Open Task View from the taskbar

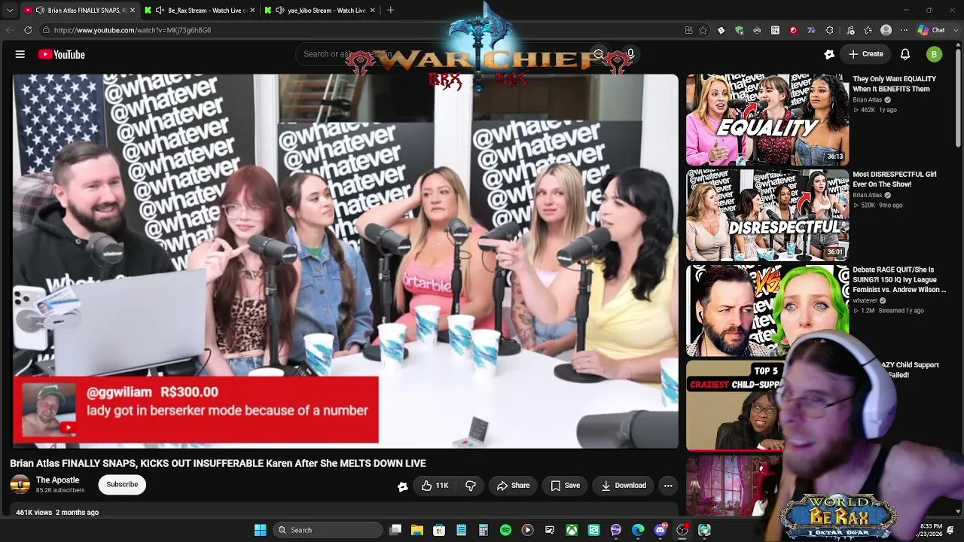[x=395, y=530]
